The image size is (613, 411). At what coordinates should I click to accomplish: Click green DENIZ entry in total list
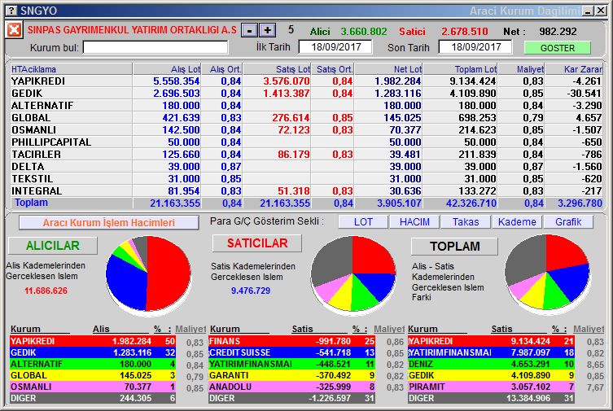(x=491, y=364)
